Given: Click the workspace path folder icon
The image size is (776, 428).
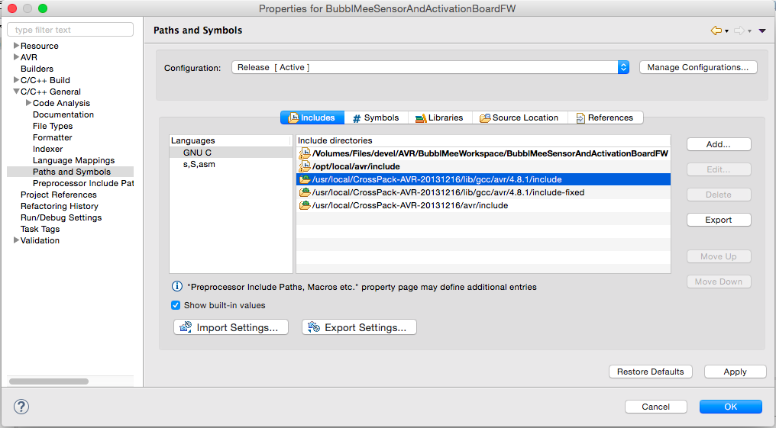Looking at the screenshot, I should coord(304,153).
